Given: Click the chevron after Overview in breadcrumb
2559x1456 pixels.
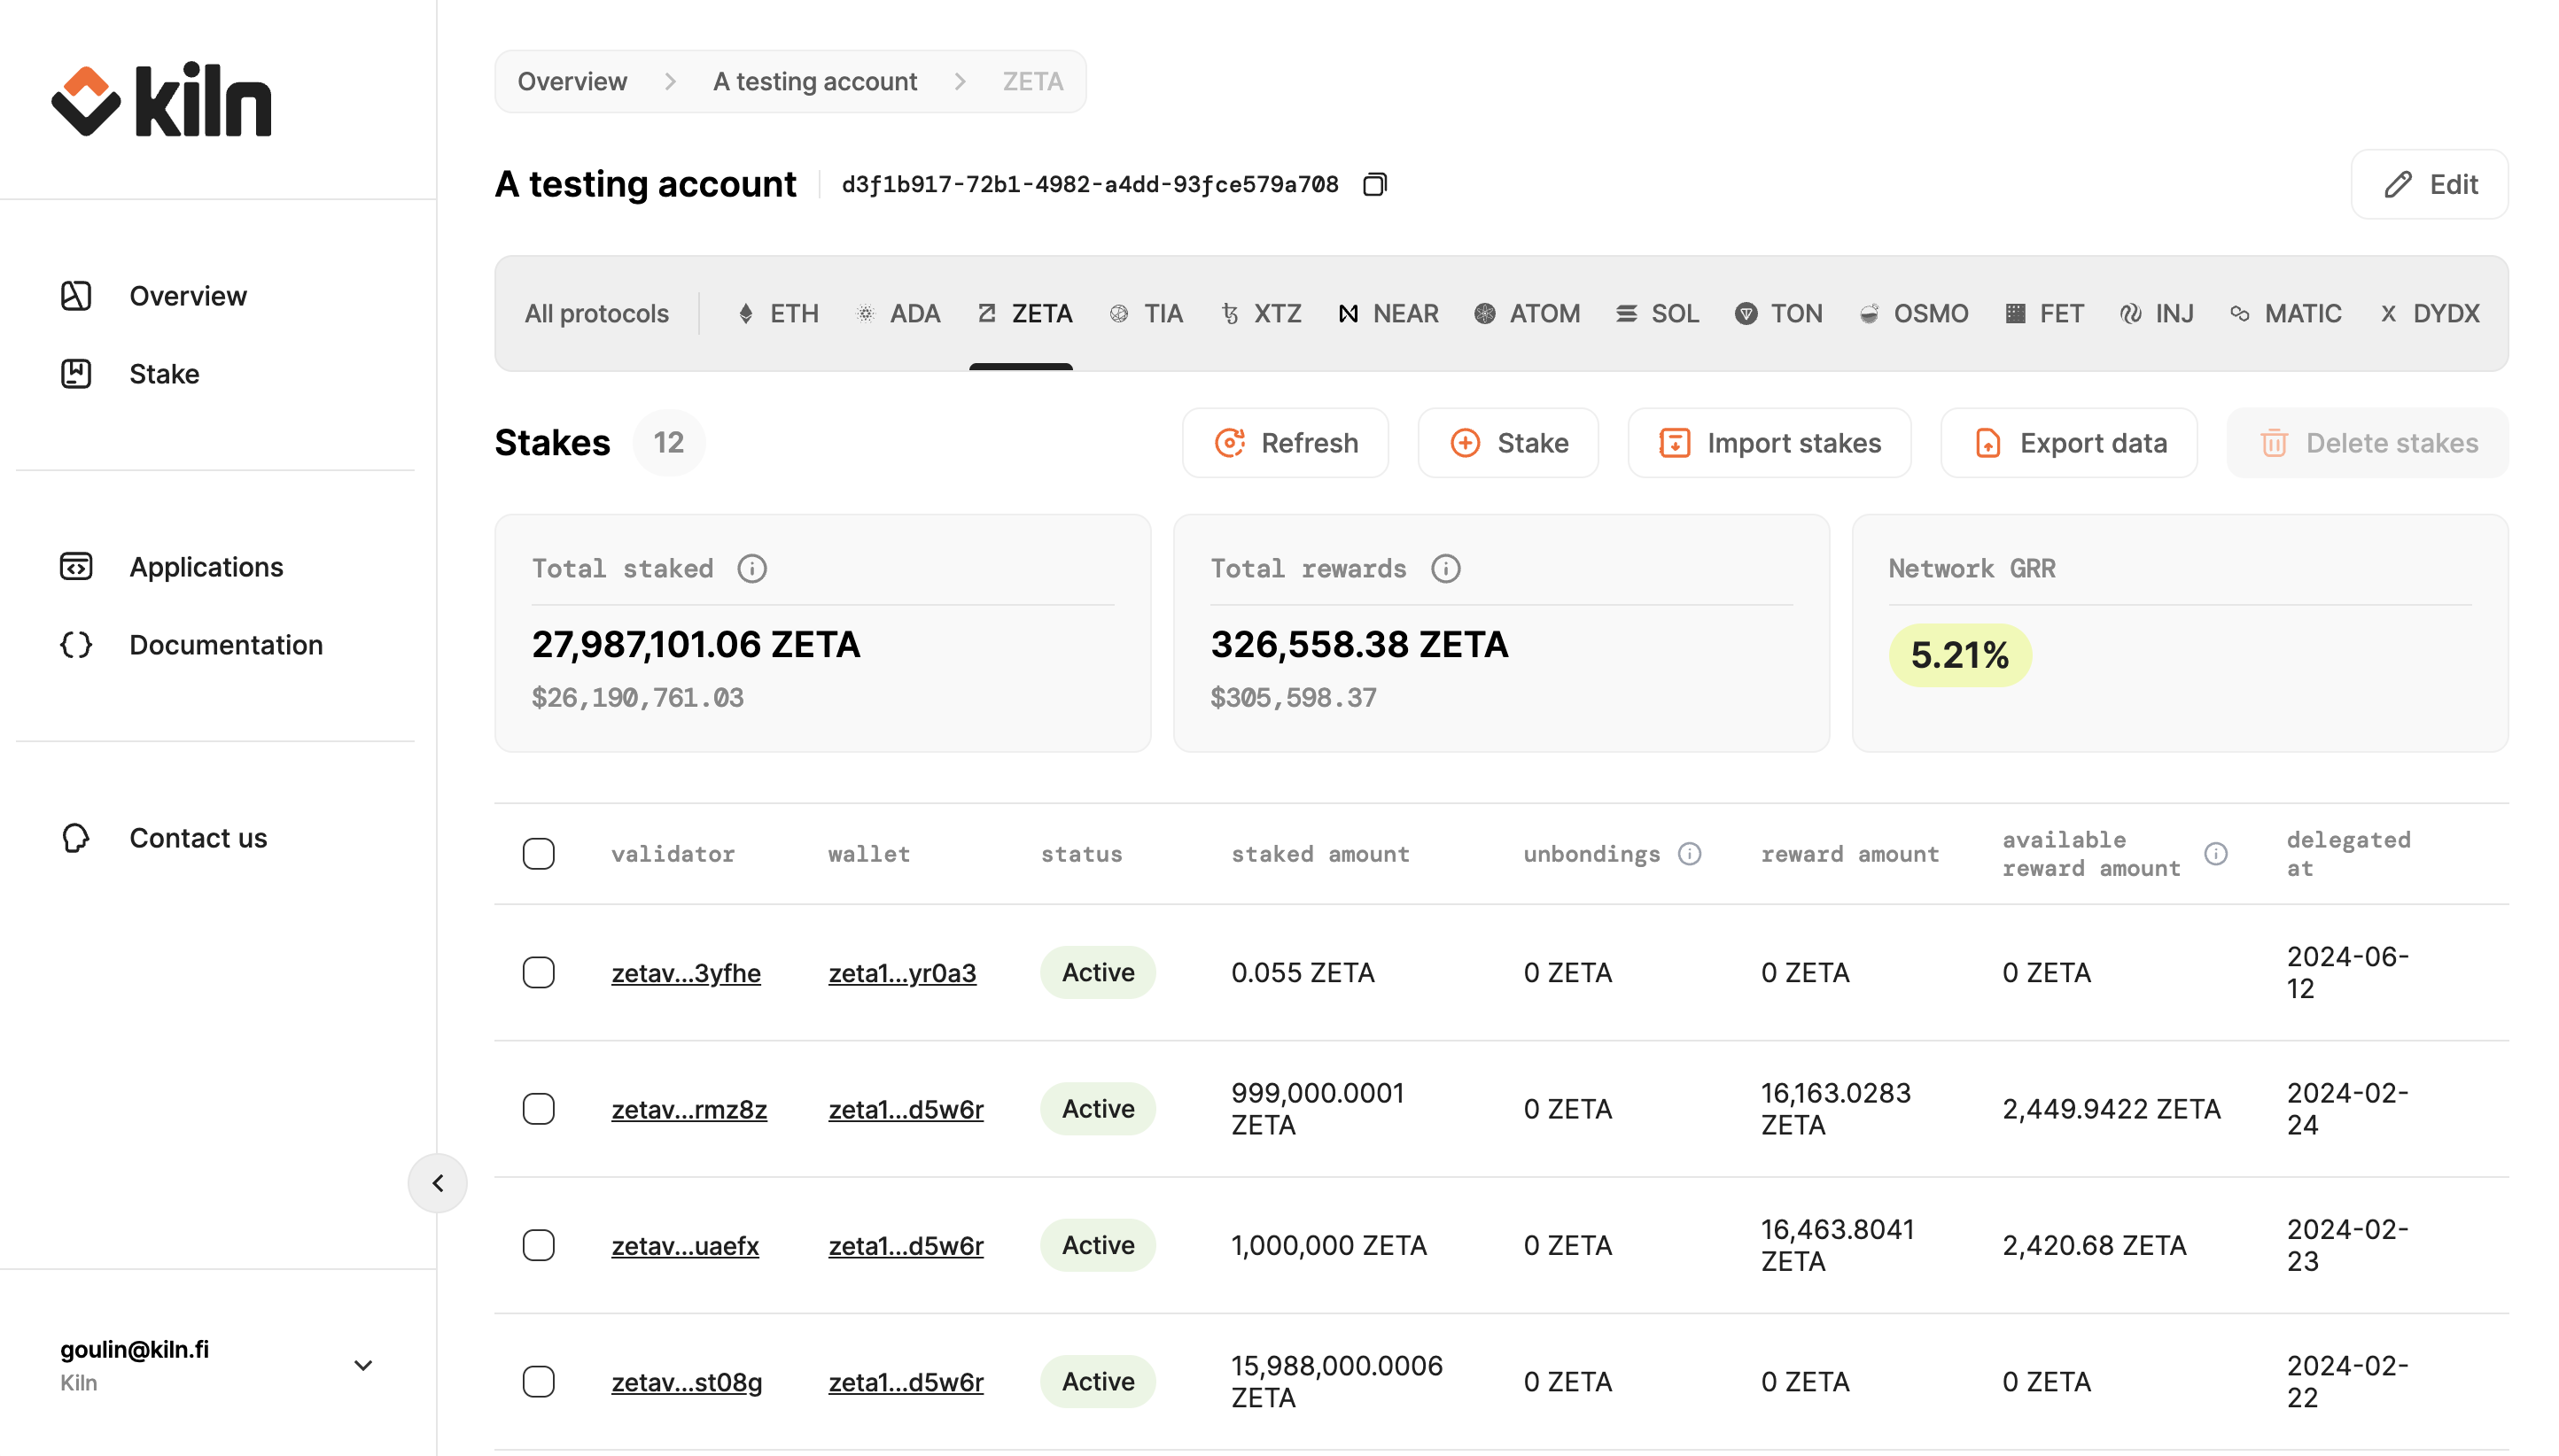Looking at the screenshot, I should (x=670, y=82).
